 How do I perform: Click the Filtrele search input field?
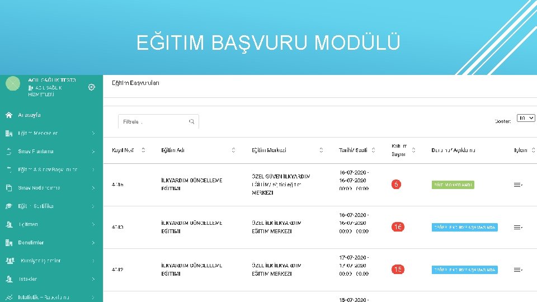point(158,121)
